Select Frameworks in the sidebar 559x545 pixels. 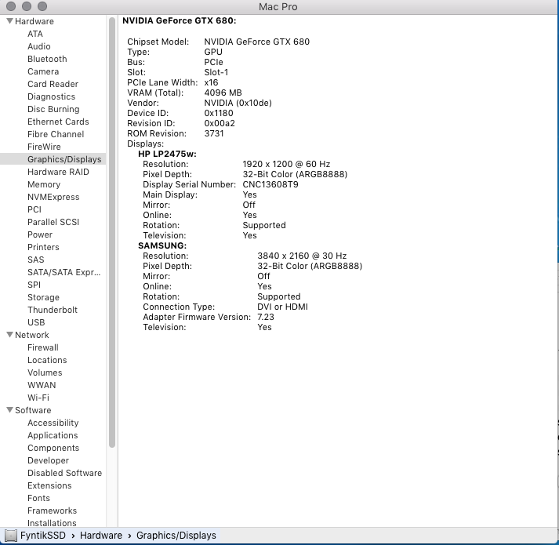52,510
